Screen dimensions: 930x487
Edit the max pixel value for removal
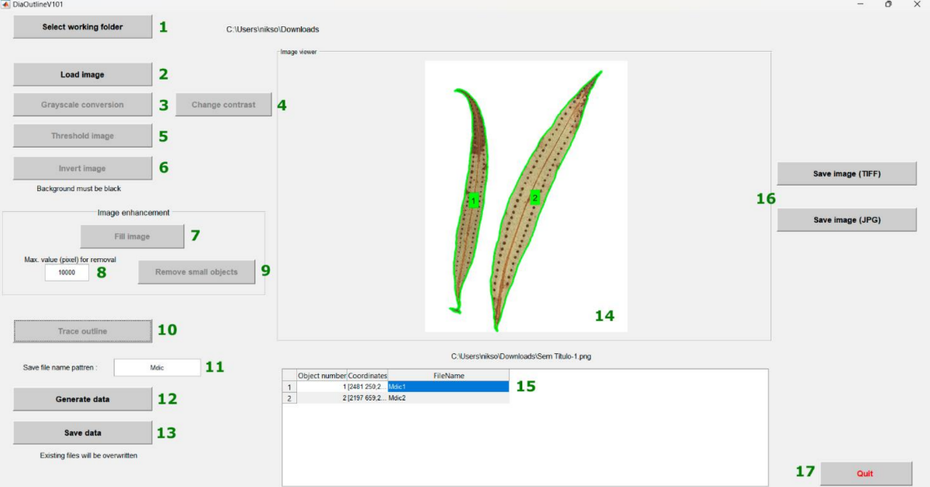click(x=66, y=271)
